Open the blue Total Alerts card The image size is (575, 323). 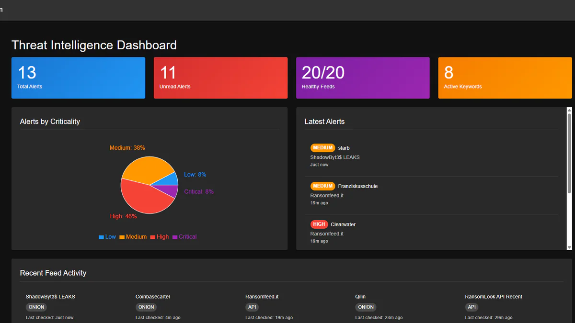(x=78, y=78)
